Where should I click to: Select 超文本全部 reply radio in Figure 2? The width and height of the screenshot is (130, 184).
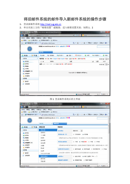tap(74, 149)
